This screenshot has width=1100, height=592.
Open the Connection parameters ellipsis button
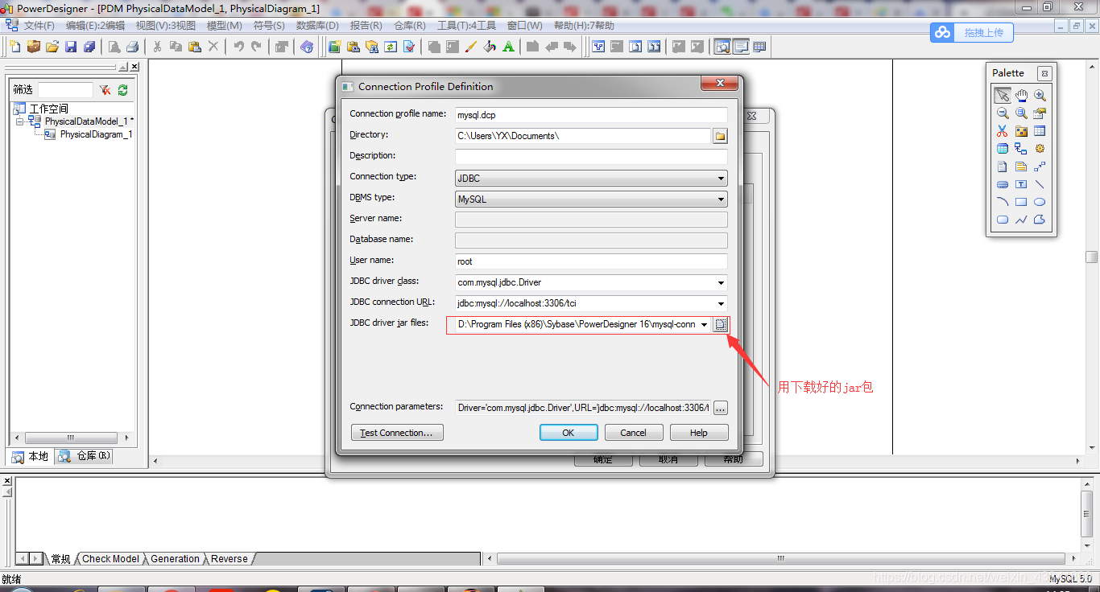pos(721,408)
